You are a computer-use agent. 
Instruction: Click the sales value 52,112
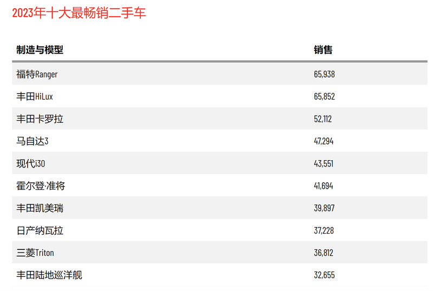tap(323, 118)
